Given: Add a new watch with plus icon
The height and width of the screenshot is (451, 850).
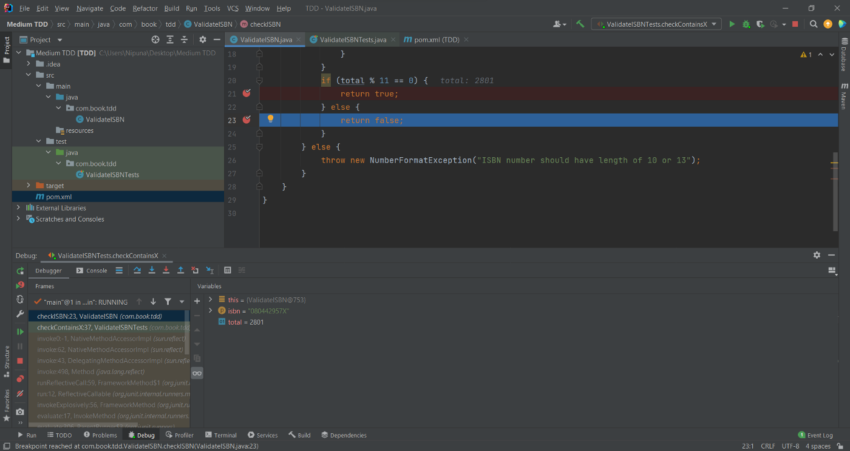Looking at the screenshot, I should (x=197, y=301).
